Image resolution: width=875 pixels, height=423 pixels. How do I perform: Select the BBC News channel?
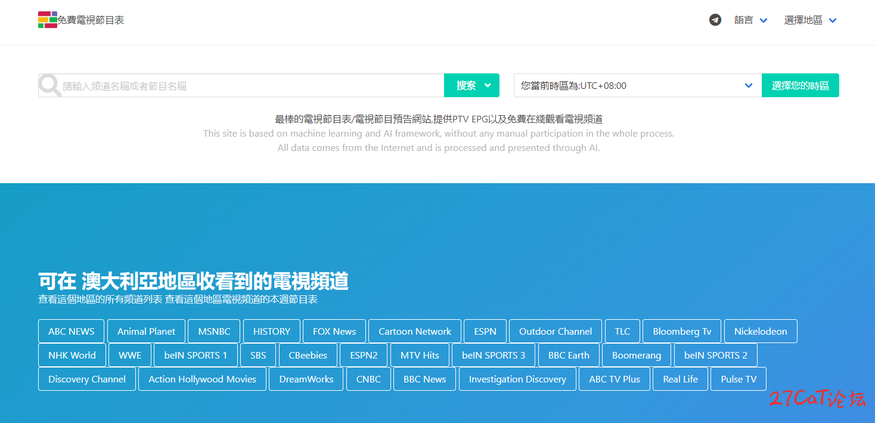(425, 379)
